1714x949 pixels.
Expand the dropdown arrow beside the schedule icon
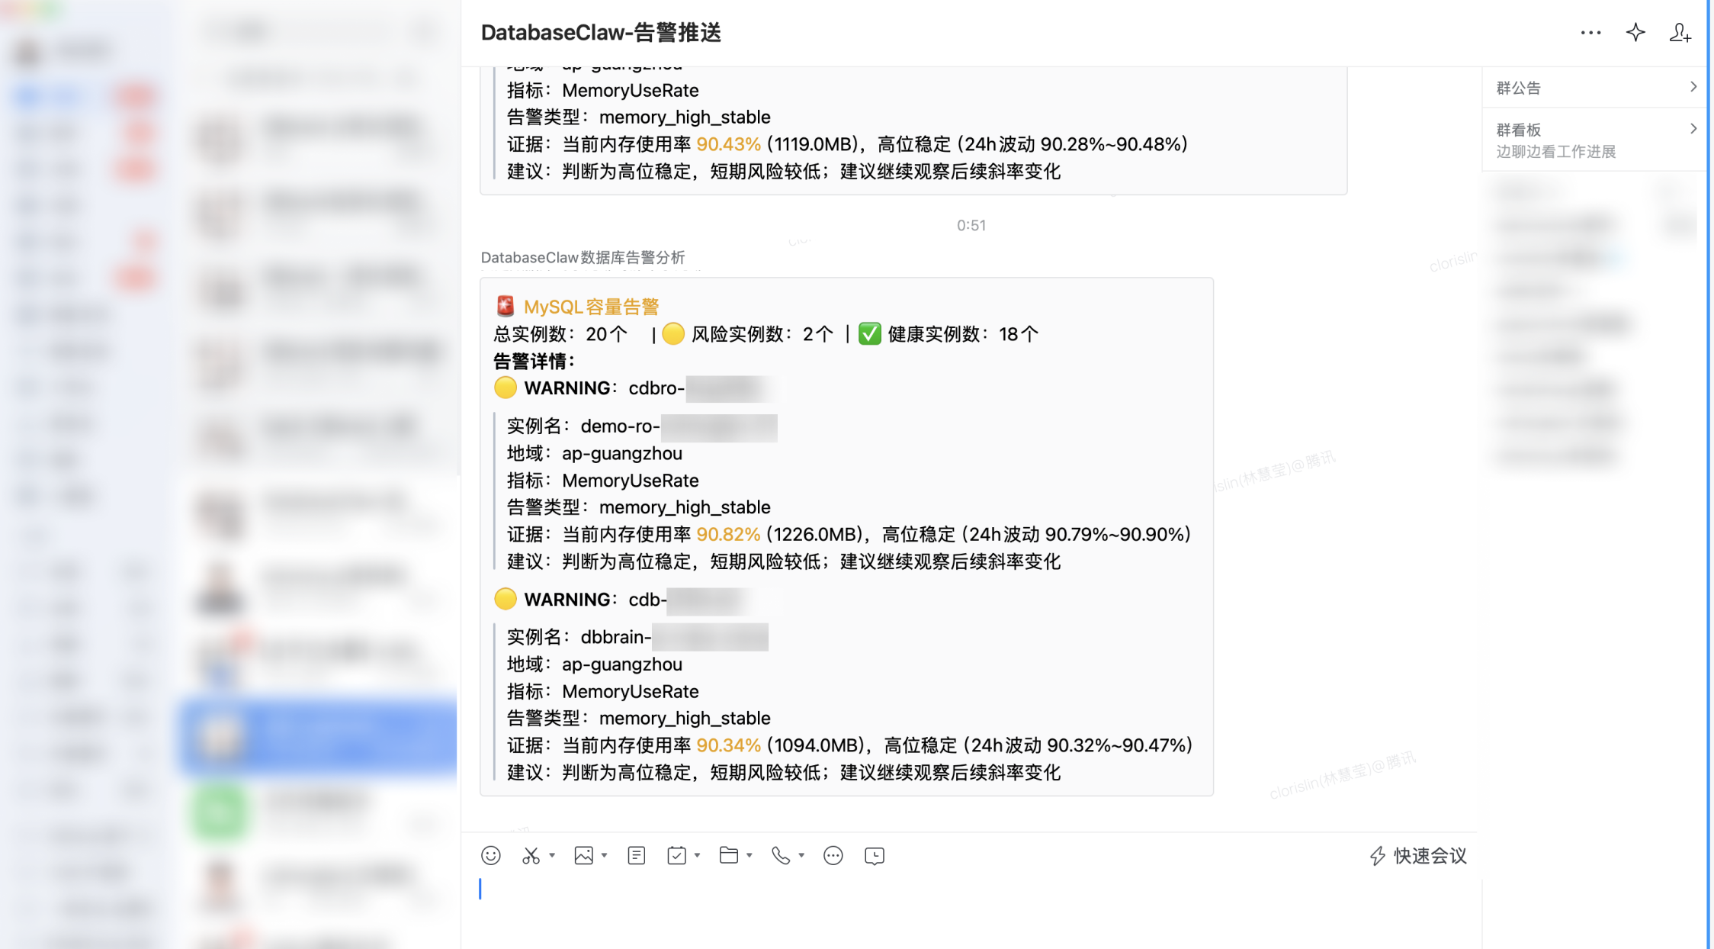[697, 856]
